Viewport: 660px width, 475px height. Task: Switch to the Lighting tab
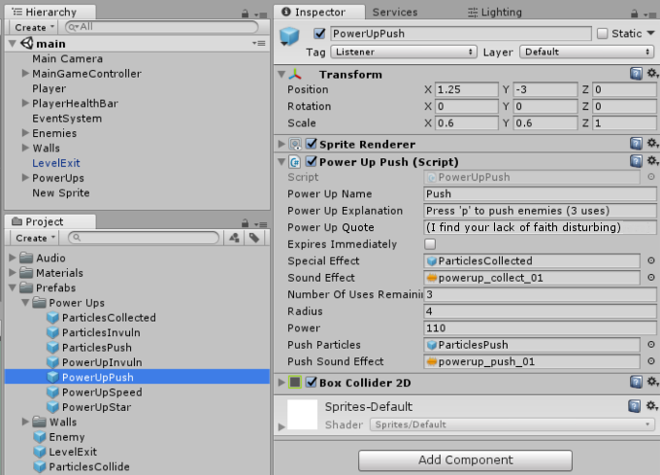495,13
